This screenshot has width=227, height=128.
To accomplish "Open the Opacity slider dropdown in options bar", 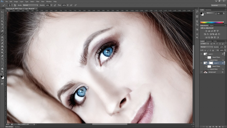I will (x=51, y=5).
